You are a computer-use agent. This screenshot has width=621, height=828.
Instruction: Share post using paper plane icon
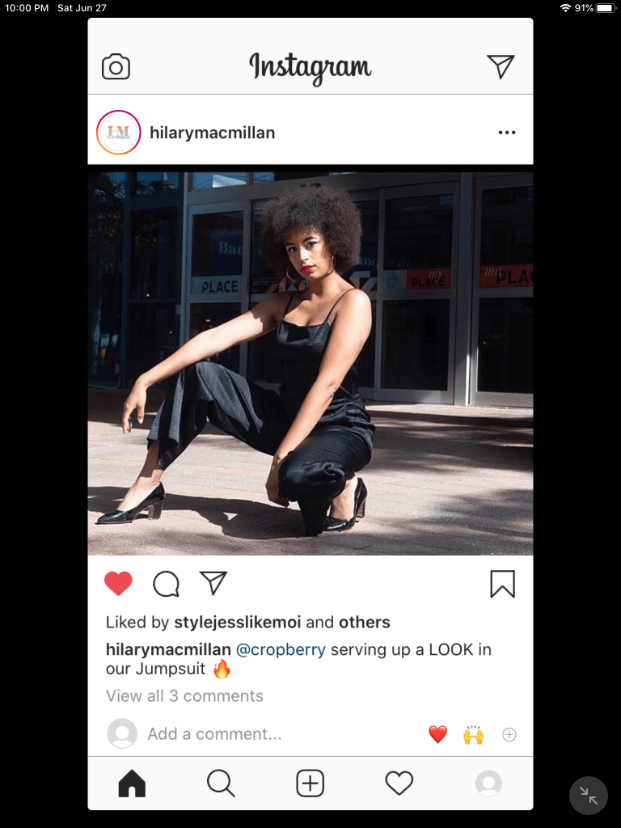[213, 583]
